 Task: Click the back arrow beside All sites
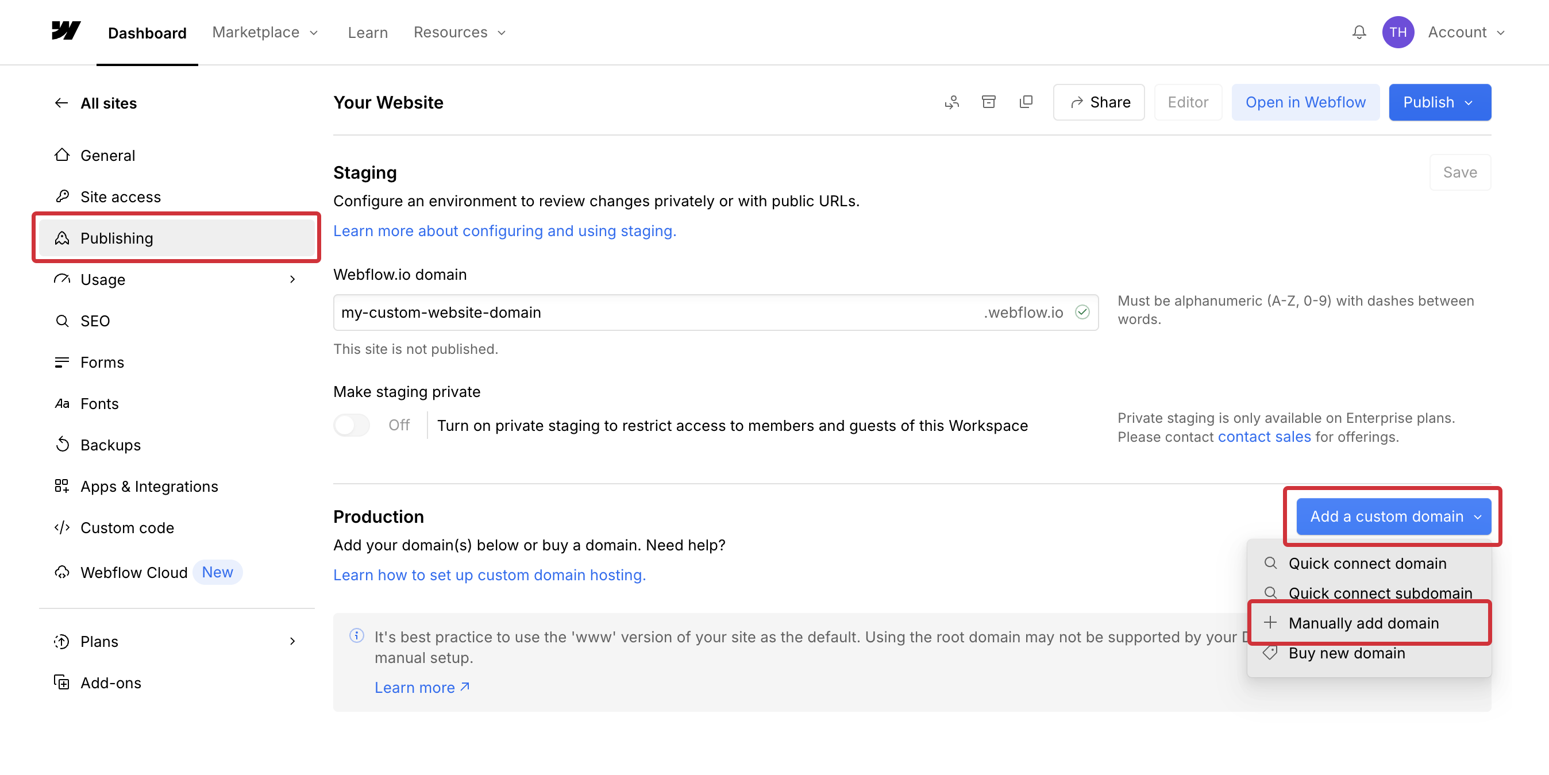pos(61,103)
